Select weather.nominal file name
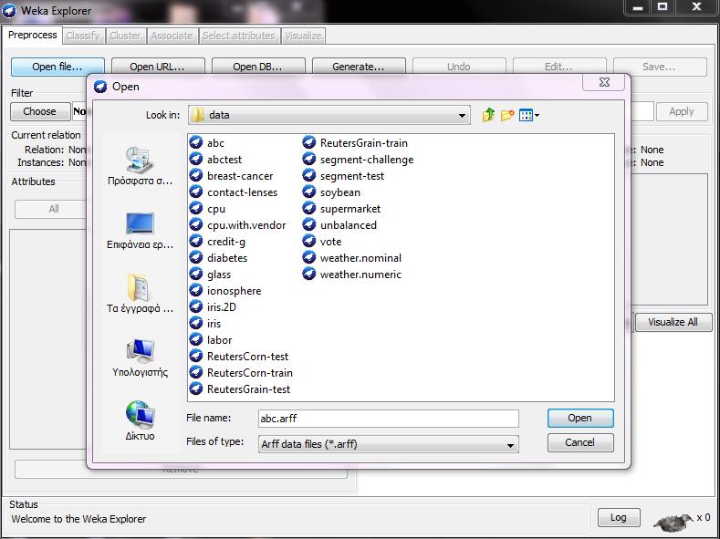This screenshot has height=539, width=720. 361,258
